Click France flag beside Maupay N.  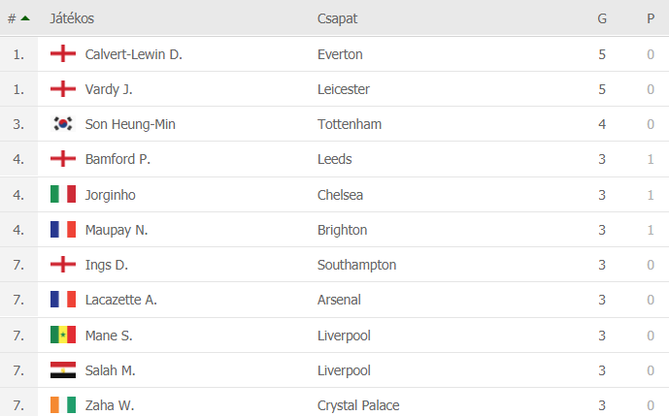63,229
